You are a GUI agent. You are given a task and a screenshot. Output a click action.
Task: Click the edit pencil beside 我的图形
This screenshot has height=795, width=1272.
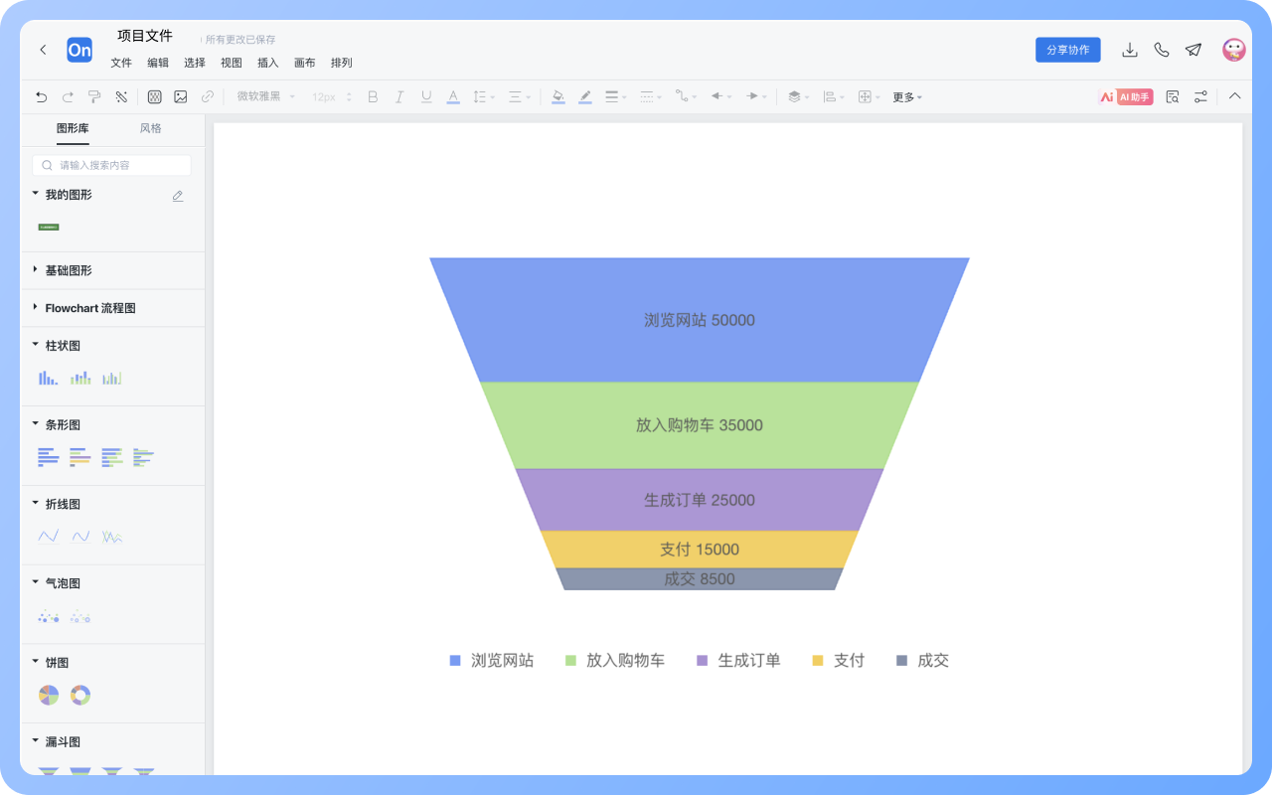[x=178, y=196]
